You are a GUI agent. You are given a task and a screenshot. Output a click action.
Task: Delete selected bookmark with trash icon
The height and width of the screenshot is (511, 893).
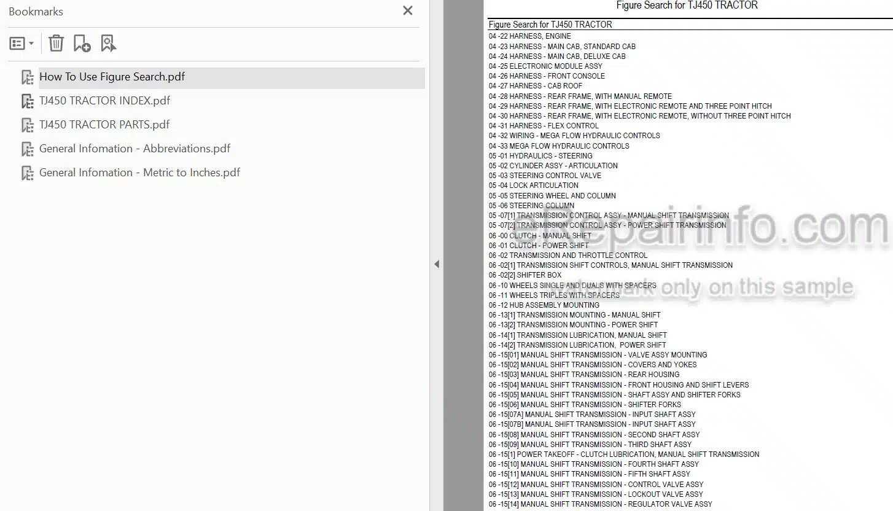click(56, 43)
